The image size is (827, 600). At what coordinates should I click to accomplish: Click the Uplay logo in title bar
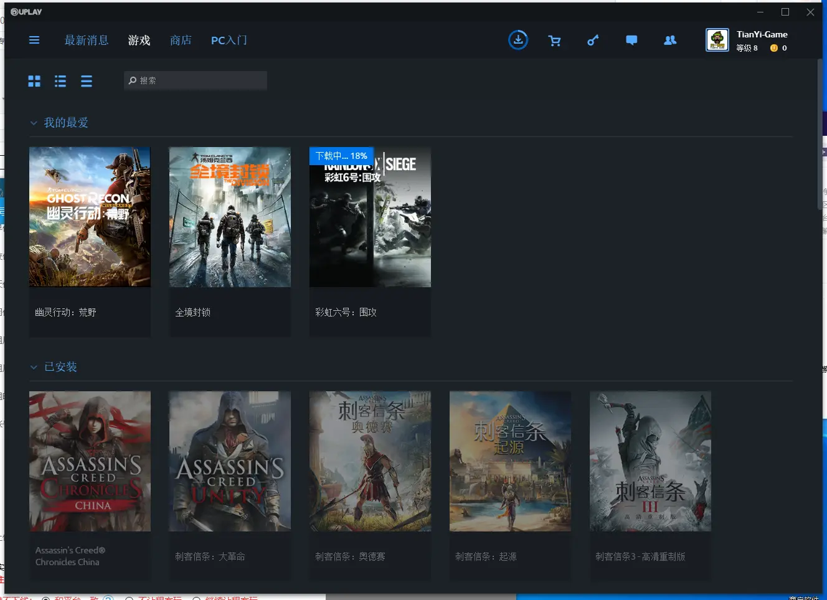point(26,12)
